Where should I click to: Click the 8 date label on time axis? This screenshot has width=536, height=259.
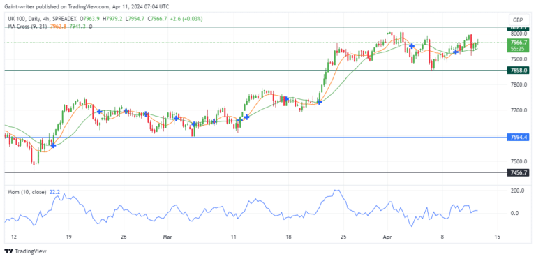(442, 237)
